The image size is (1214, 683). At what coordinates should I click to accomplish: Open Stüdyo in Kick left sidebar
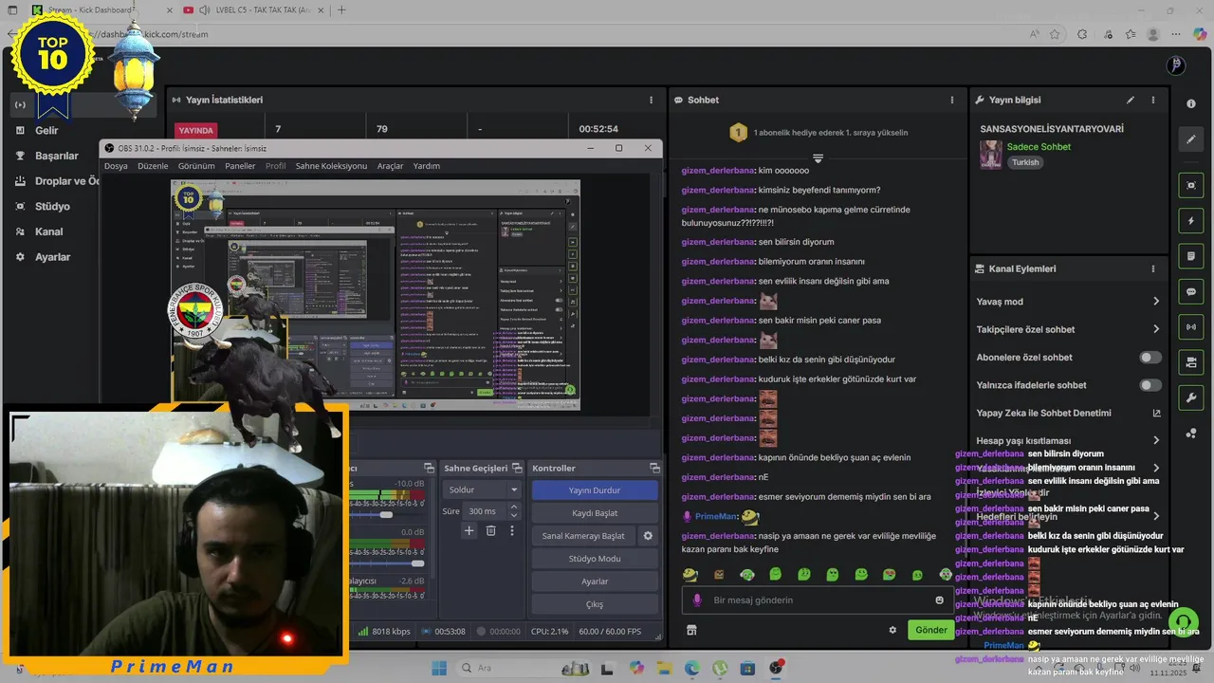pyautogui.click(x=52, y=206)
